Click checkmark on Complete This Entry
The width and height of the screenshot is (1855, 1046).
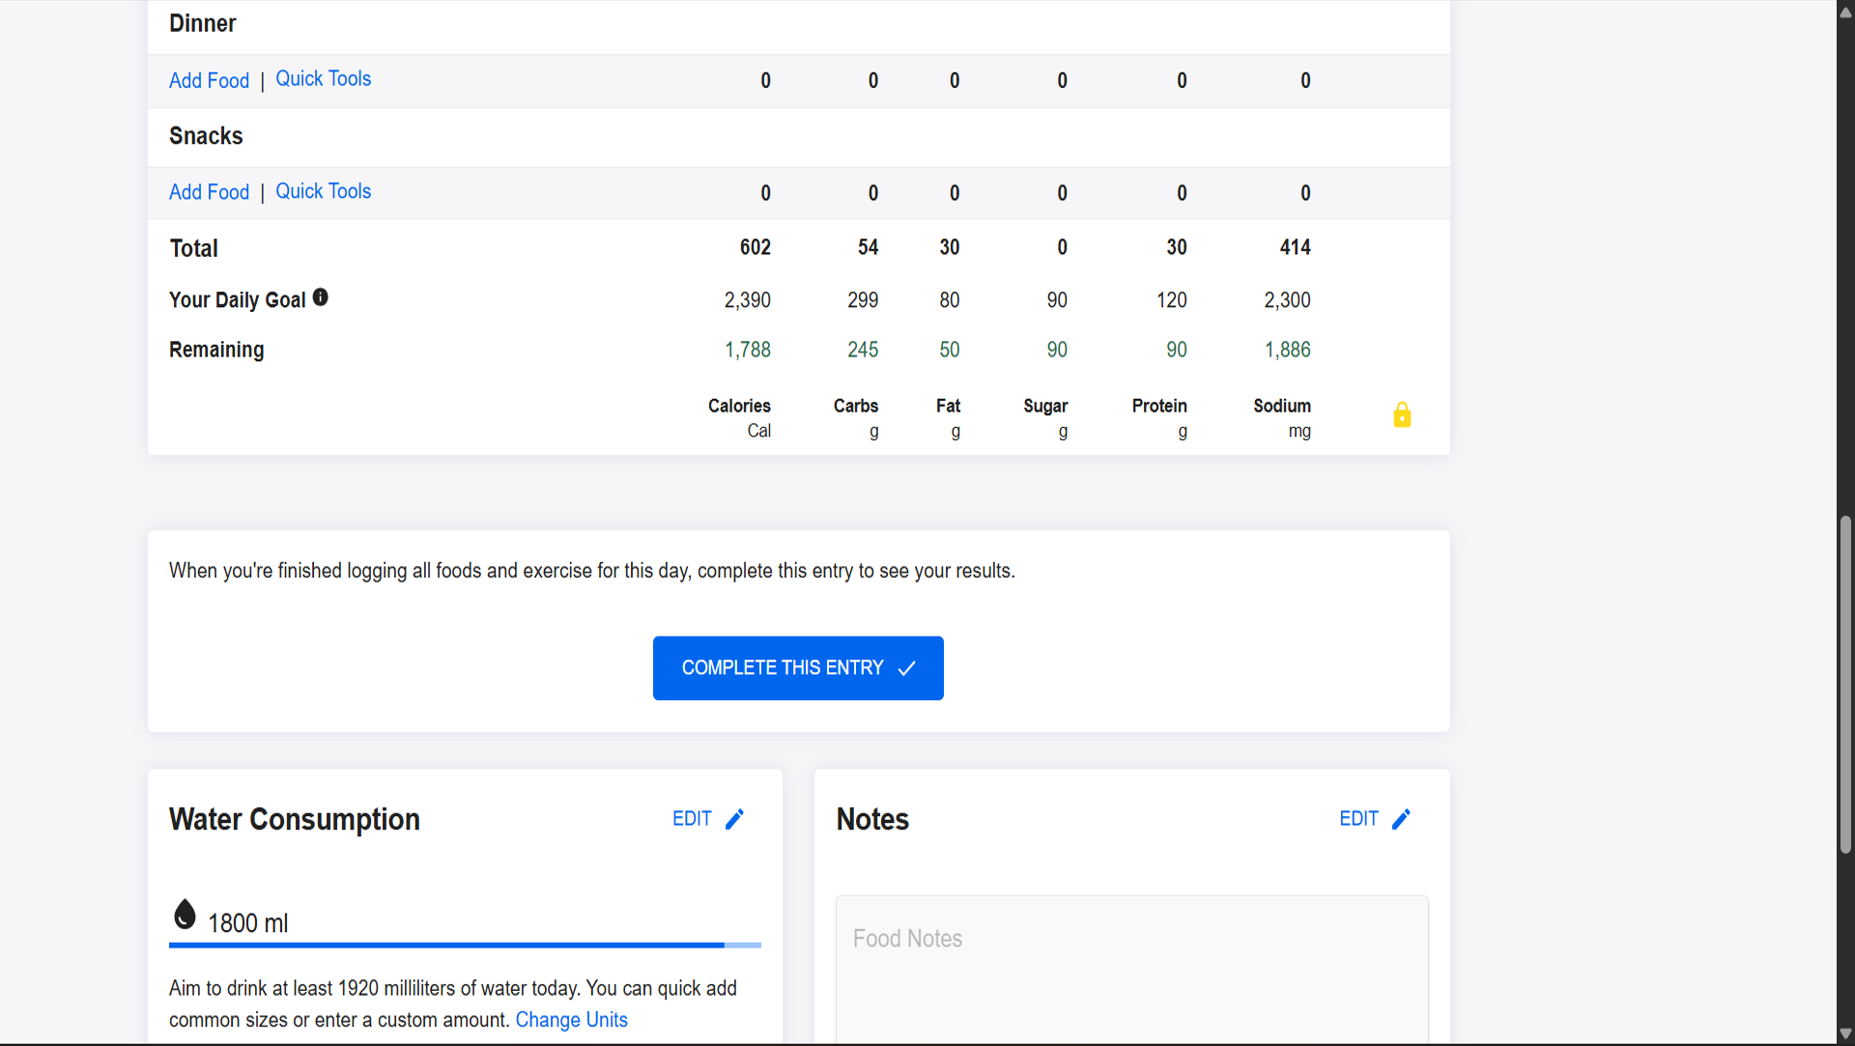(906, 668)
